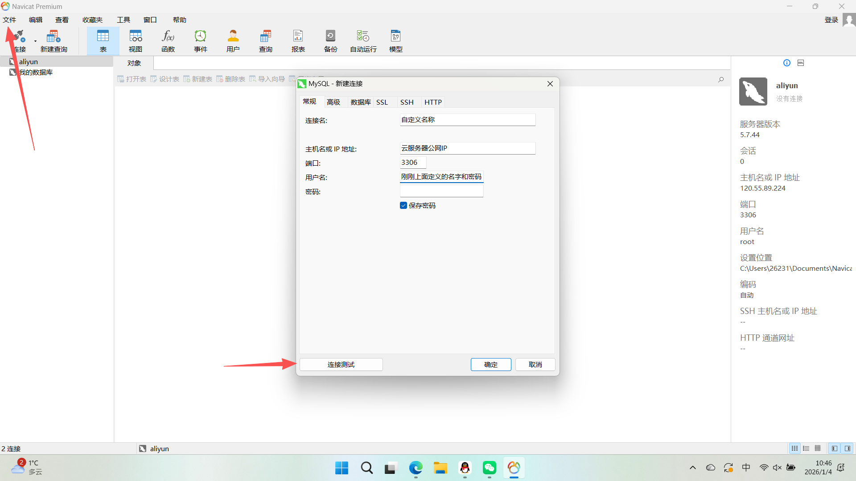Image resolution: width=856 pixels, height=481 pixels.
Task: Click the User (用户) toolbar icon
Action: tap(233, 40)
